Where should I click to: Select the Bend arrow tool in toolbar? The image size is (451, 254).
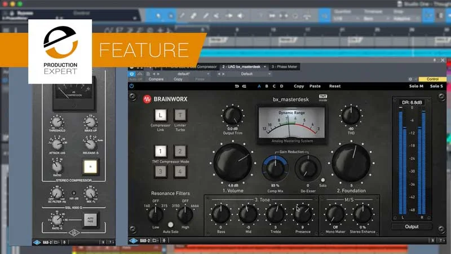pos(229,16)
